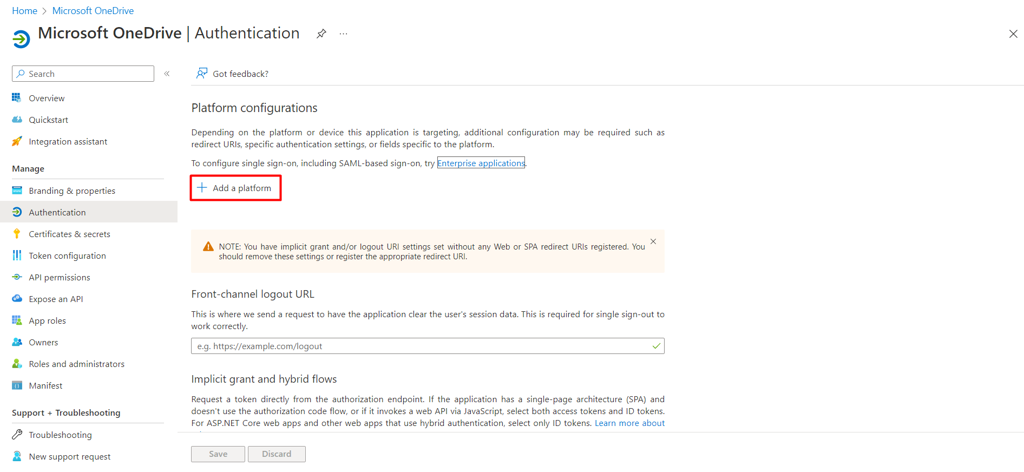
Task: Click the Quickstart cloud icon
Action: click(x=17, y=120)
